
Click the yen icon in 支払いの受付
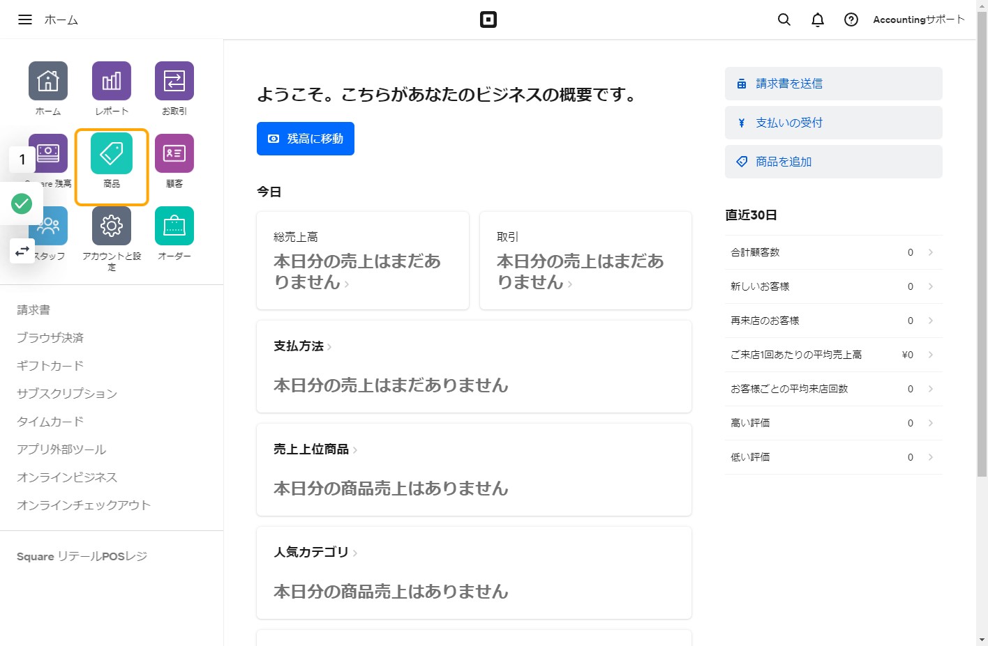click(742, 123)
